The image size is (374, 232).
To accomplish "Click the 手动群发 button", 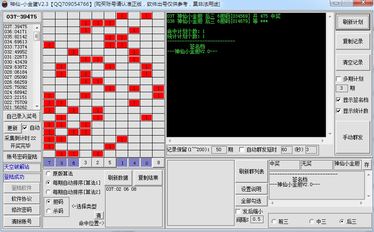I will pyautogui.click(x=353, y=137).
